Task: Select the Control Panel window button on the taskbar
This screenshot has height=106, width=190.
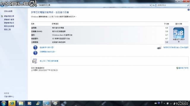Action: 47,103
